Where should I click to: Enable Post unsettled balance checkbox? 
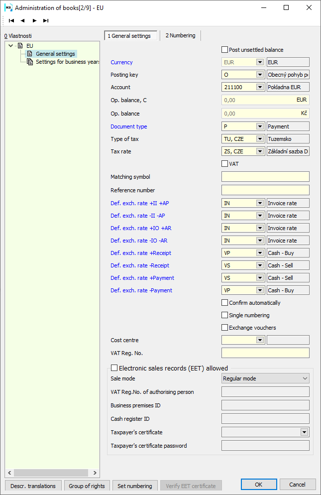coord(225,50)
